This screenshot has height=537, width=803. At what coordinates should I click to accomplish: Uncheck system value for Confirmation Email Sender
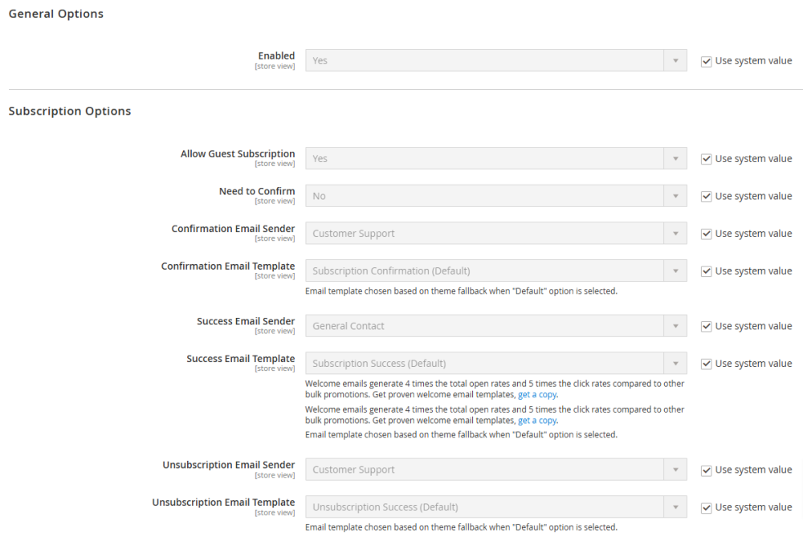pyautogui.click(x=707, y=234)
